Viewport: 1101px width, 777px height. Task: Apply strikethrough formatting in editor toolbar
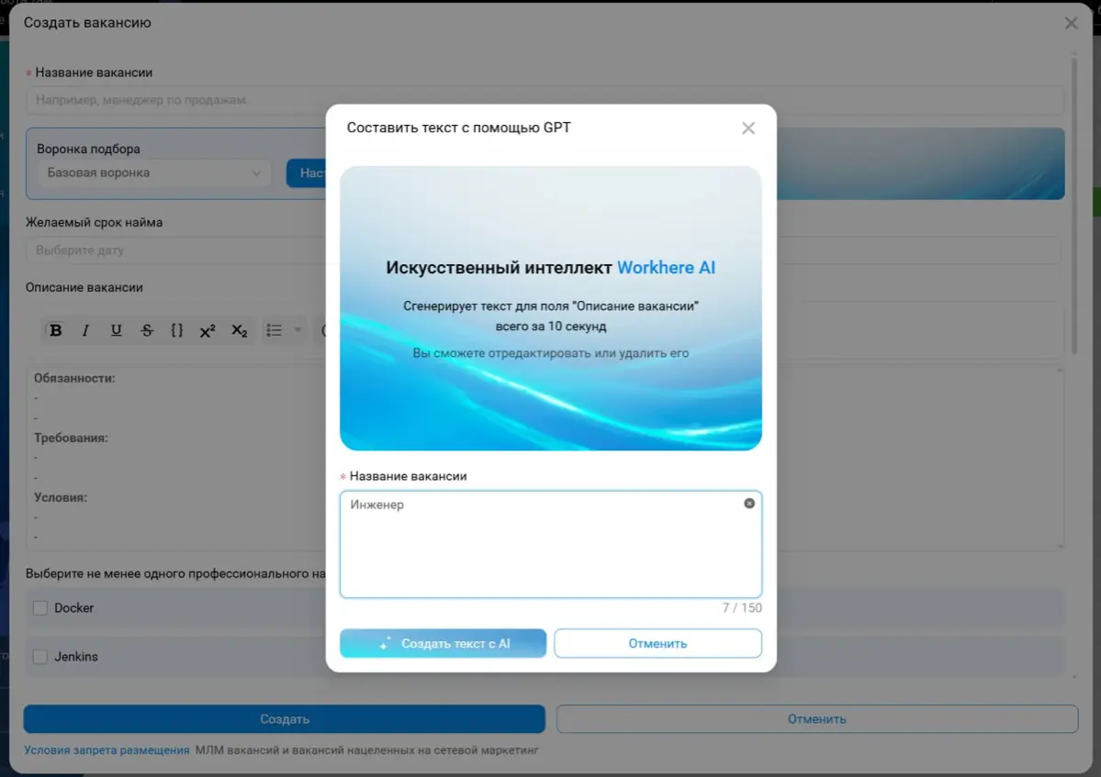coord(147,330)
